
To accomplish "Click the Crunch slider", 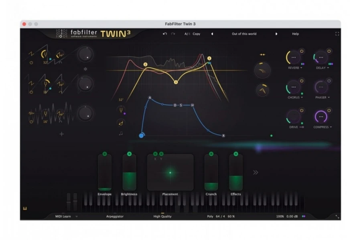I will pos(211,172).
